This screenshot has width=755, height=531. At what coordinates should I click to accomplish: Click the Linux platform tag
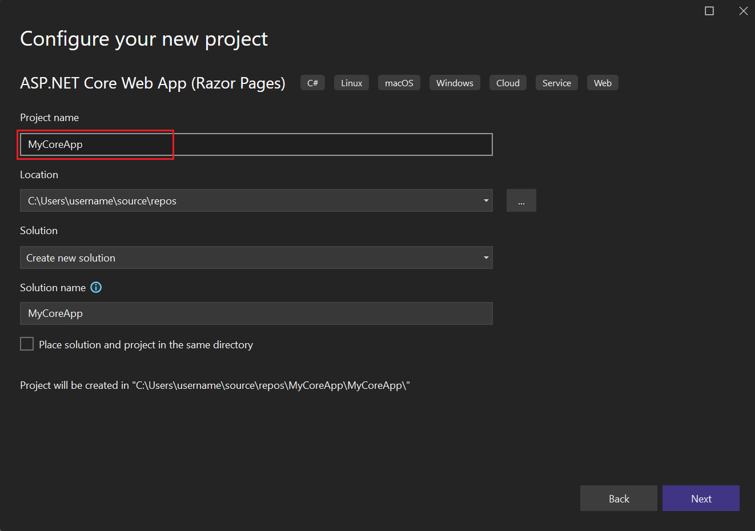pos(351,82)
